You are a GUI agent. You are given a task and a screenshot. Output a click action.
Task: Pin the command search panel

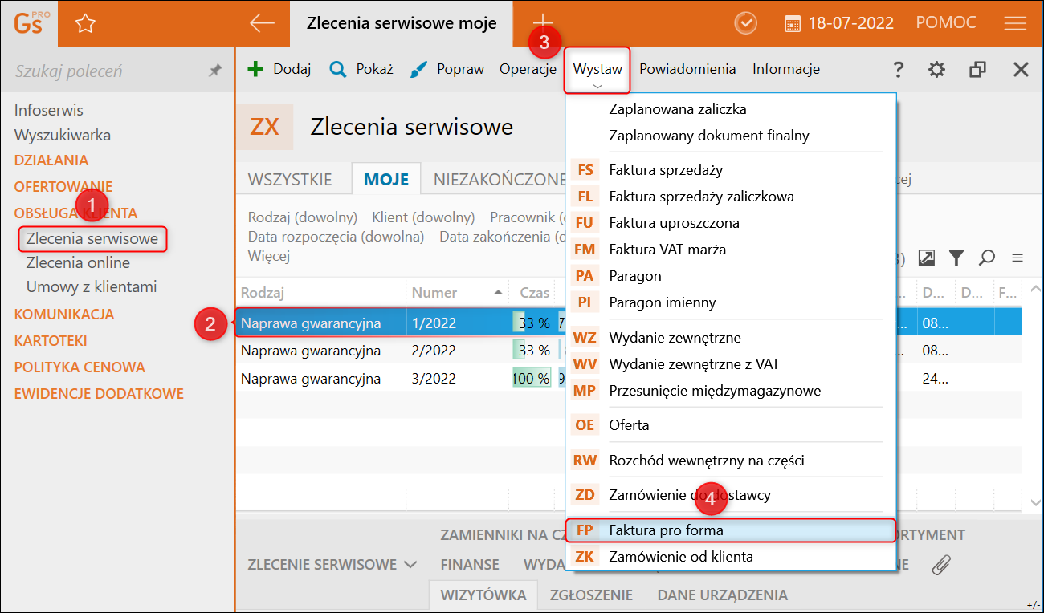(x=215, y=71)
